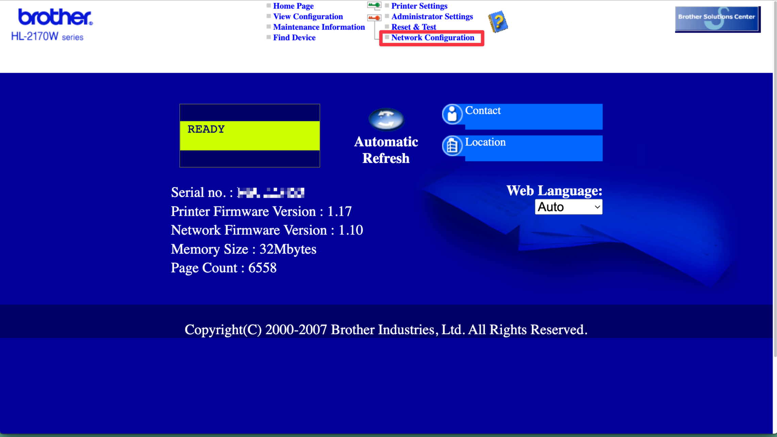The width and height of the screenshot is (777, 437).
Task: Click Find Device
Action: [x=294, y=37]
